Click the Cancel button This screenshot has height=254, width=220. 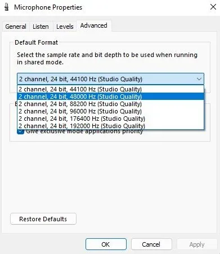click(x=151, y=244)
